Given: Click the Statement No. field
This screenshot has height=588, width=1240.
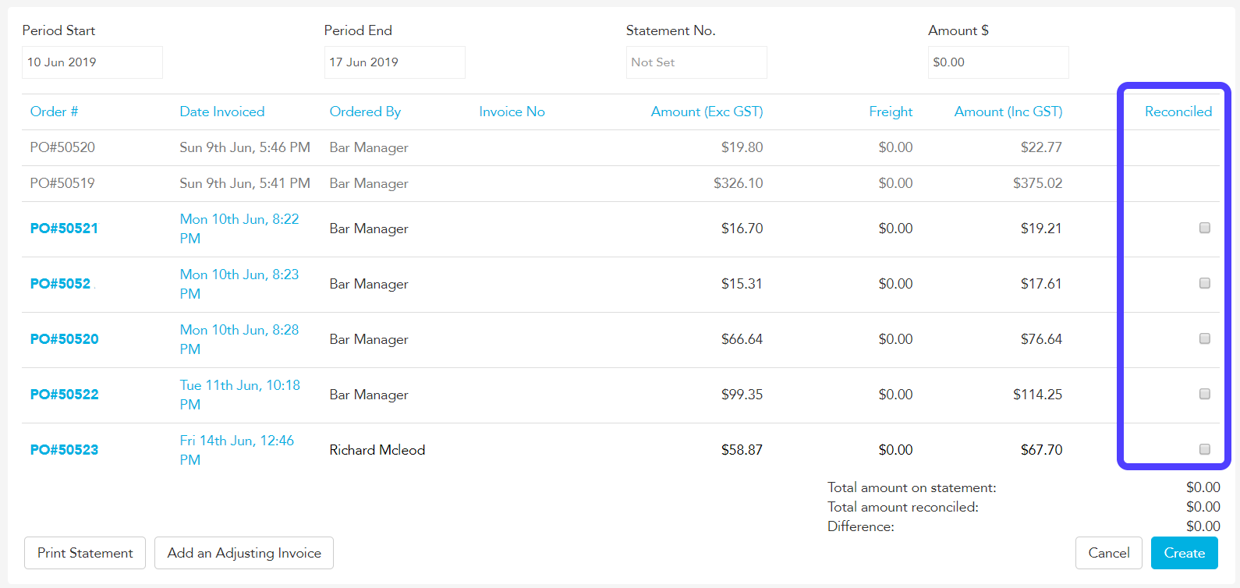Looking at the screenshot, I should (696, 62).
